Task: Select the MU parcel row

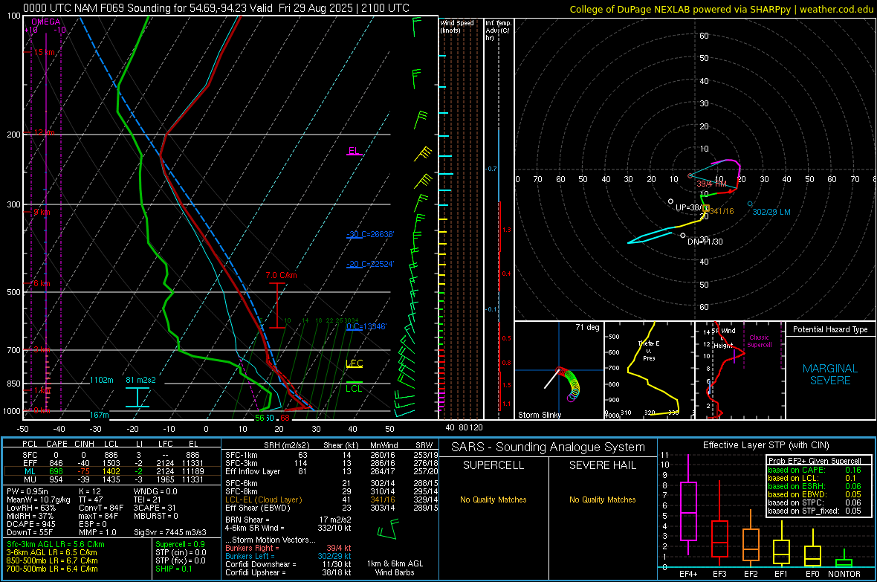Action: [112, 479]
